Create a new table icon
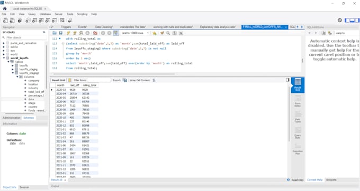Screen dimensions: 360x191 point(34,21)
